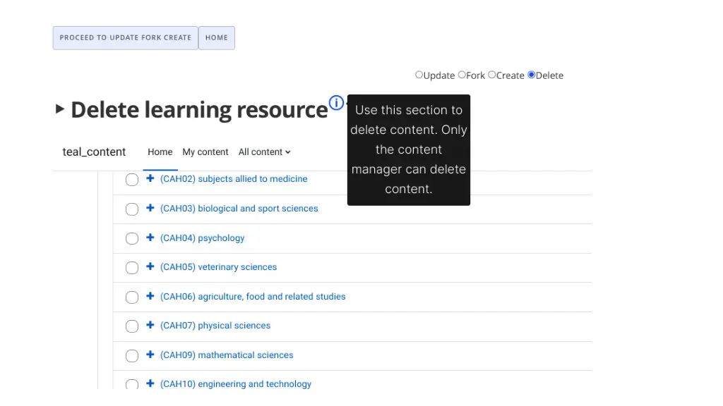Tick the circle for CAH10 engineering and technology
This screenshot has width=723, height=406.
pos(132,384)
